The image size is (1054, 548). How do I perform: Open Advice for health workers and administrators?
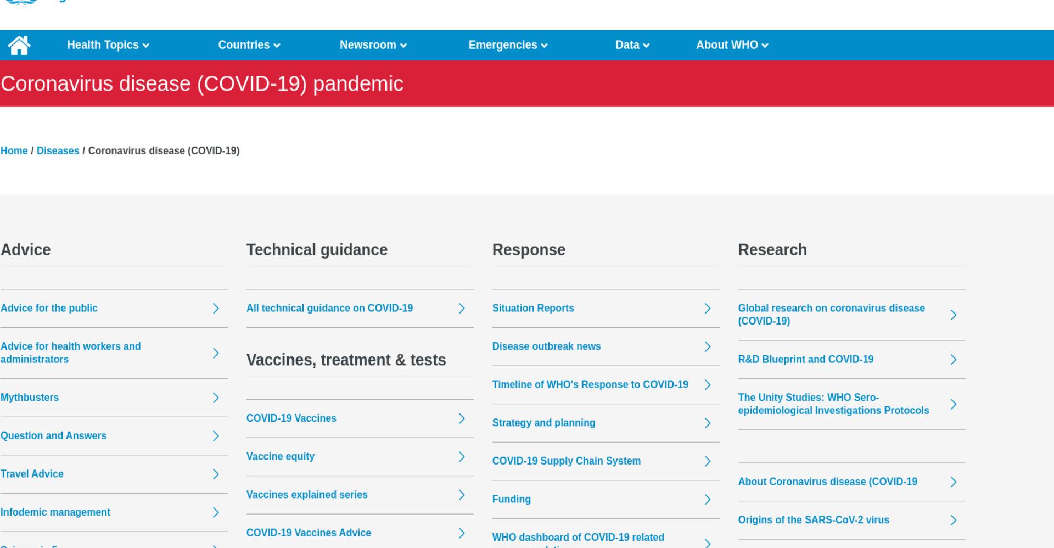71,353
